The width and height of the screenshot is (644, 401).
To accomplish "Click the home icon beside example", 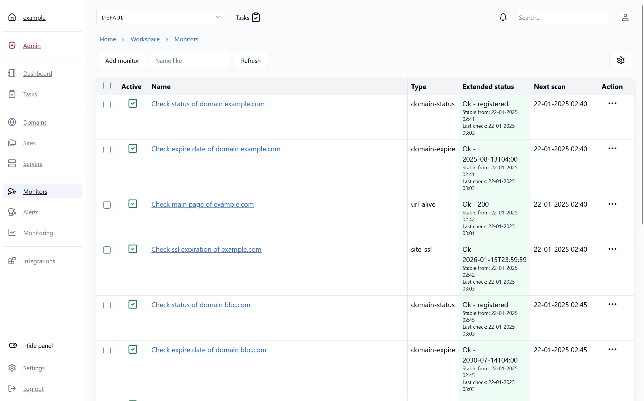I will click(x=12, y=17).
